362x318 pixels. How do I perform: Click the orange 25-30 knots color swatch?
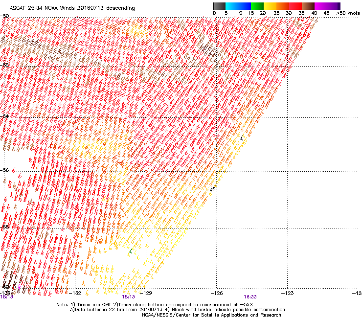pos(283,6)
